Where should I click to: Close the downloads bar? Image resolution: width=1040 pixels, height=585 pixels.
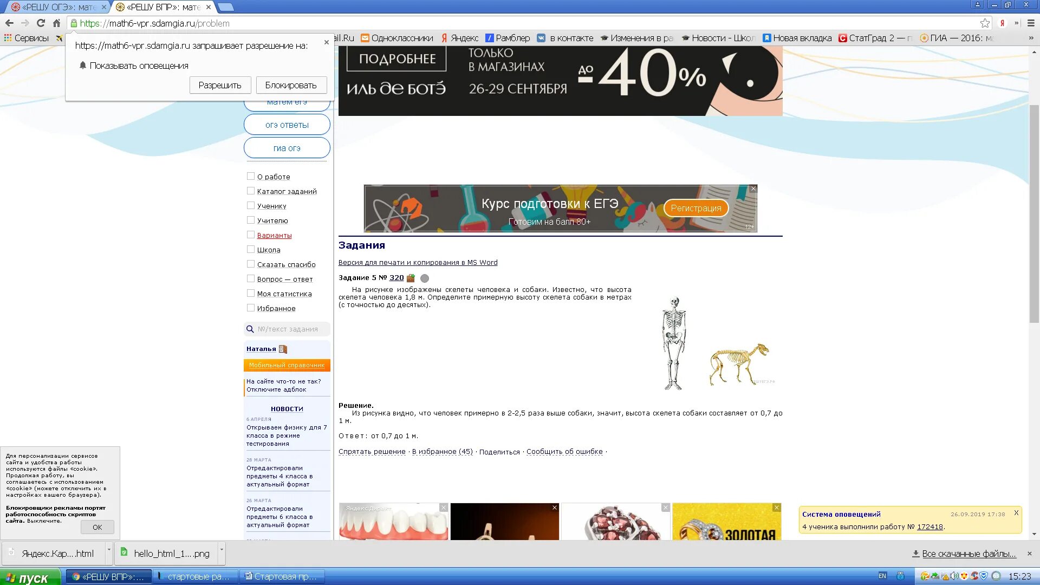[x=1030, y=554]
